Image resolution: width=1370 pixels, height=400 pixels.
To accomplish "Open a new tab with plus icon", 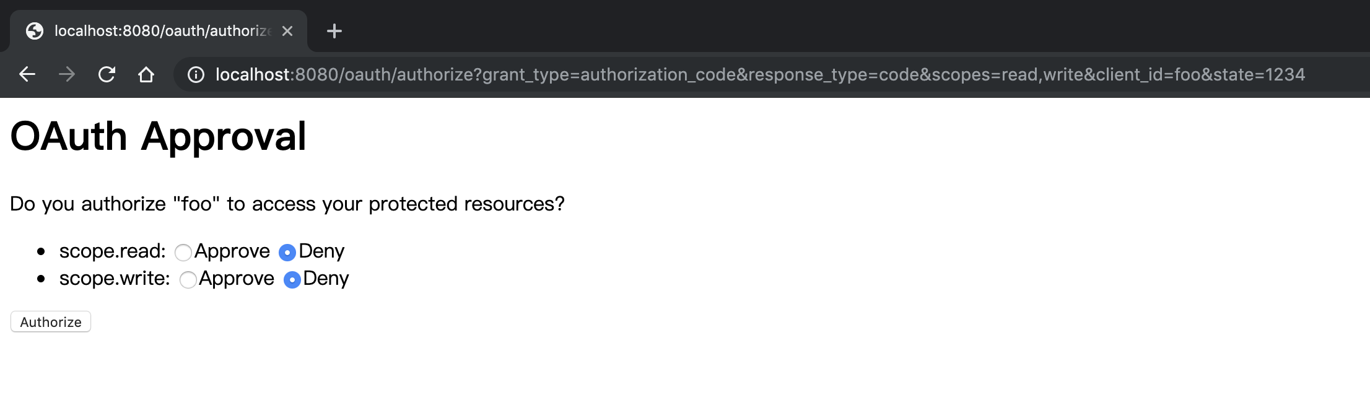I will tap(334, 31).
